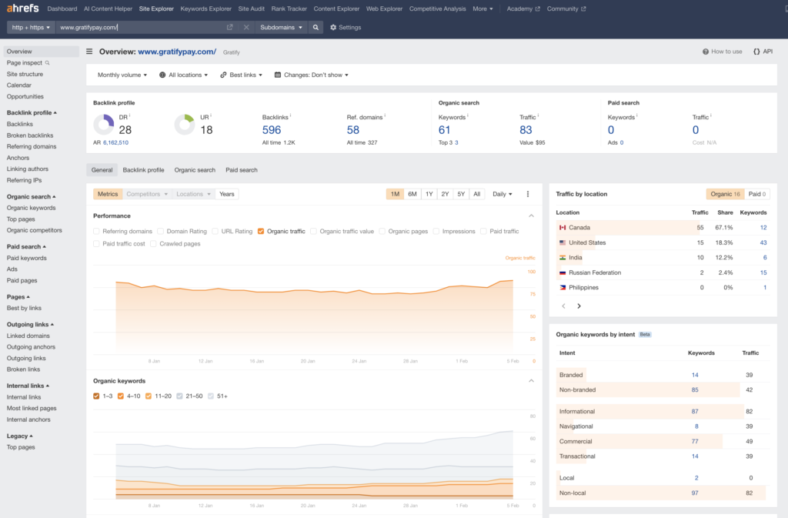Uncheck Organic traffic checkbox
The image size is (788, 518).
click(x=261, y=231)
